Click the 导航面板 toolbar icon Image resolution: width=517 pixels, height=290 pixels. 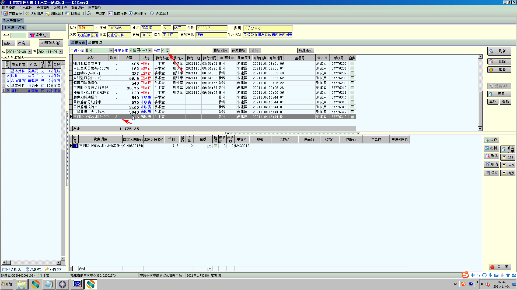(x=6, y=13)
